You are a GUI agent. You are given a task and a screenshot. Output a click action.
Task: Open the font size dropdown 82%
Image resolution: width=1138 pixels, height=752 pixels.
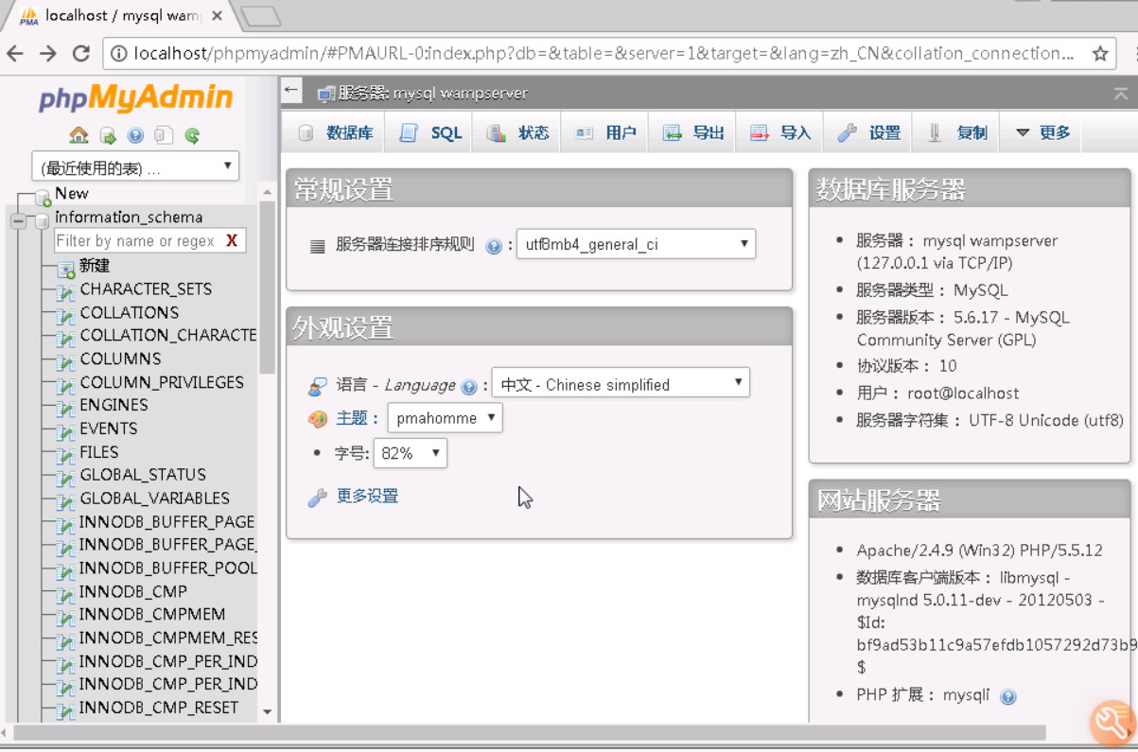tap(411, 454)
